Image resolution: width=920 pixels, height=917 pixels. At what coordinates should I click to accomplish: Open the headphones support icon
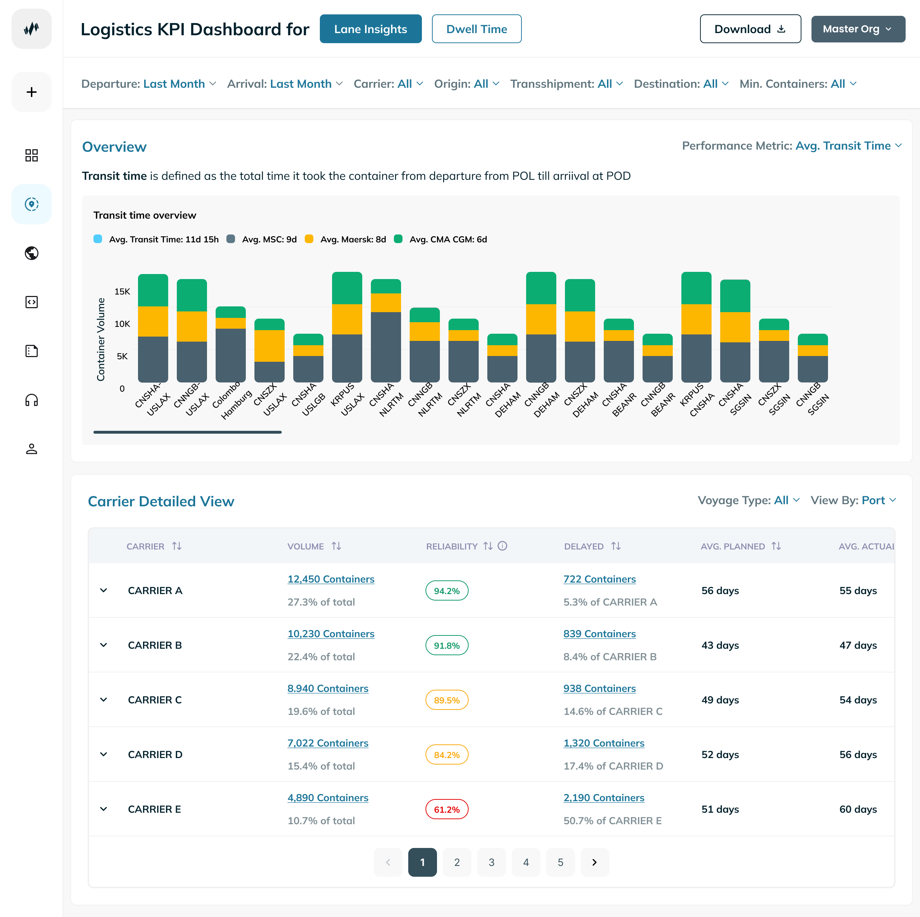tap(31, 400)
